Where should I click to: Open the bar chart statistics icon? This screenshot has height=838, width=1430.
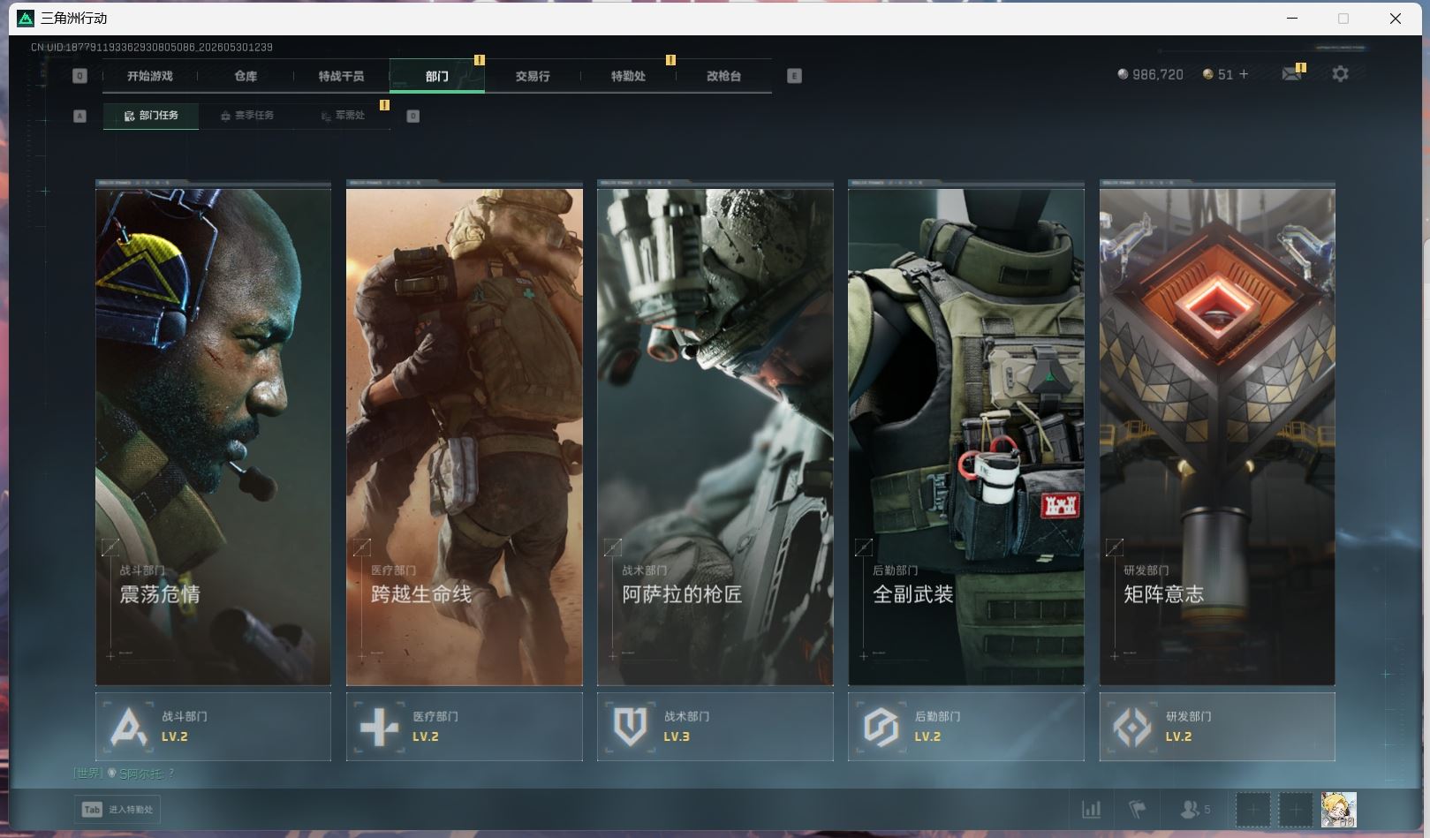click(1092, 809)
